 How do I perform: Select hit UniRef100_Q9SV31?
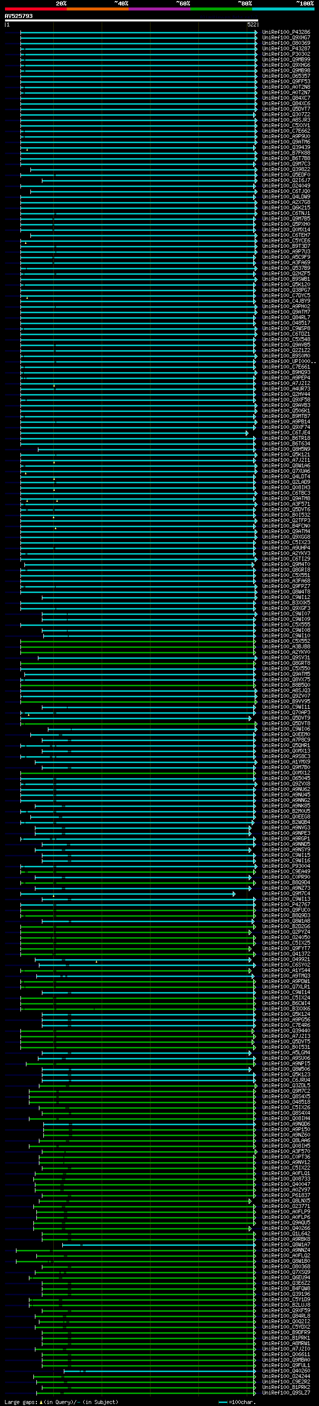286,658
